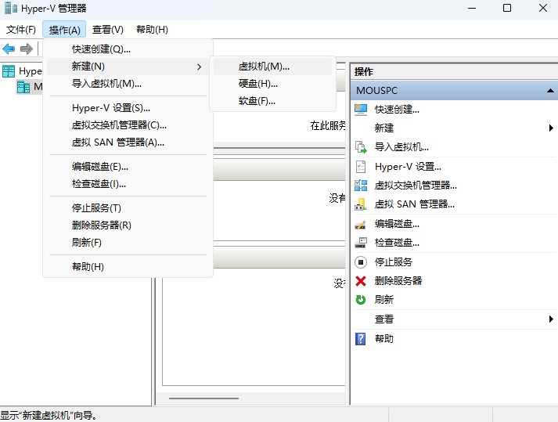Expand the 新建 arrow in Actions pane
The height and width of the screenshot is (422, 558).
(551, 128)
